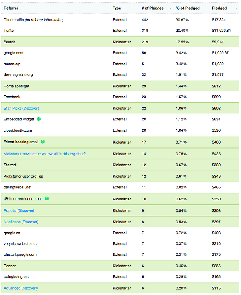Click the 219 pledges count
Screen dimensions: 241x295
(x=145, y=42)
